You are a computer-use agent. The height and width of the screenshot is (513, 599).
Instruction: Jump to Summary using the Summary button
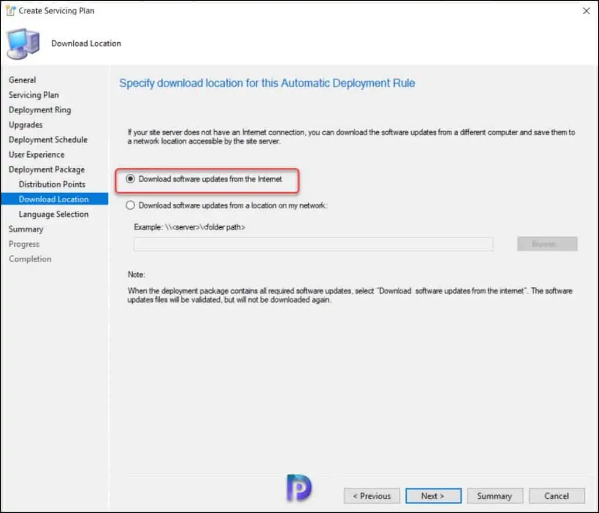tap(495, 496)
